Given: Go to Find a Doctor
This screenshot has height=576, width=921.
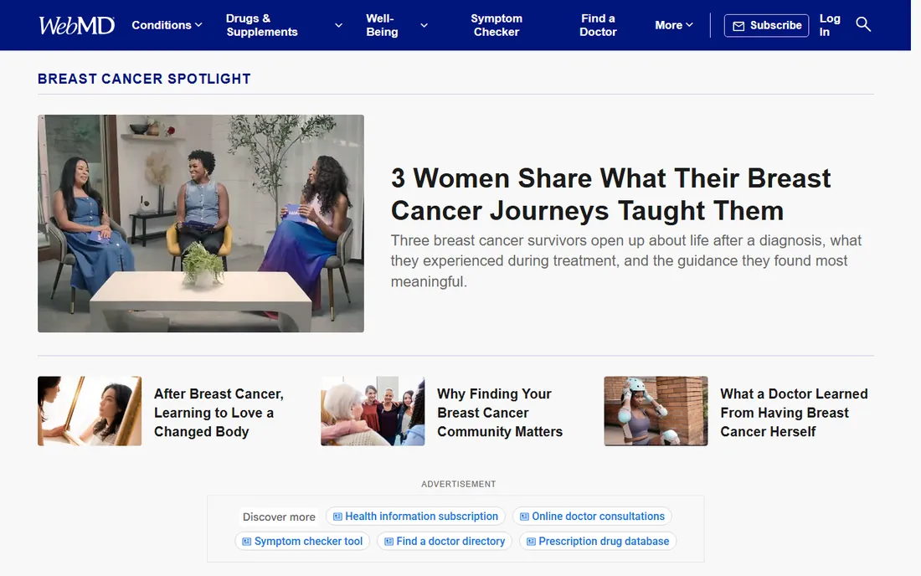Looking at the screenshot, I should (598, 25).
